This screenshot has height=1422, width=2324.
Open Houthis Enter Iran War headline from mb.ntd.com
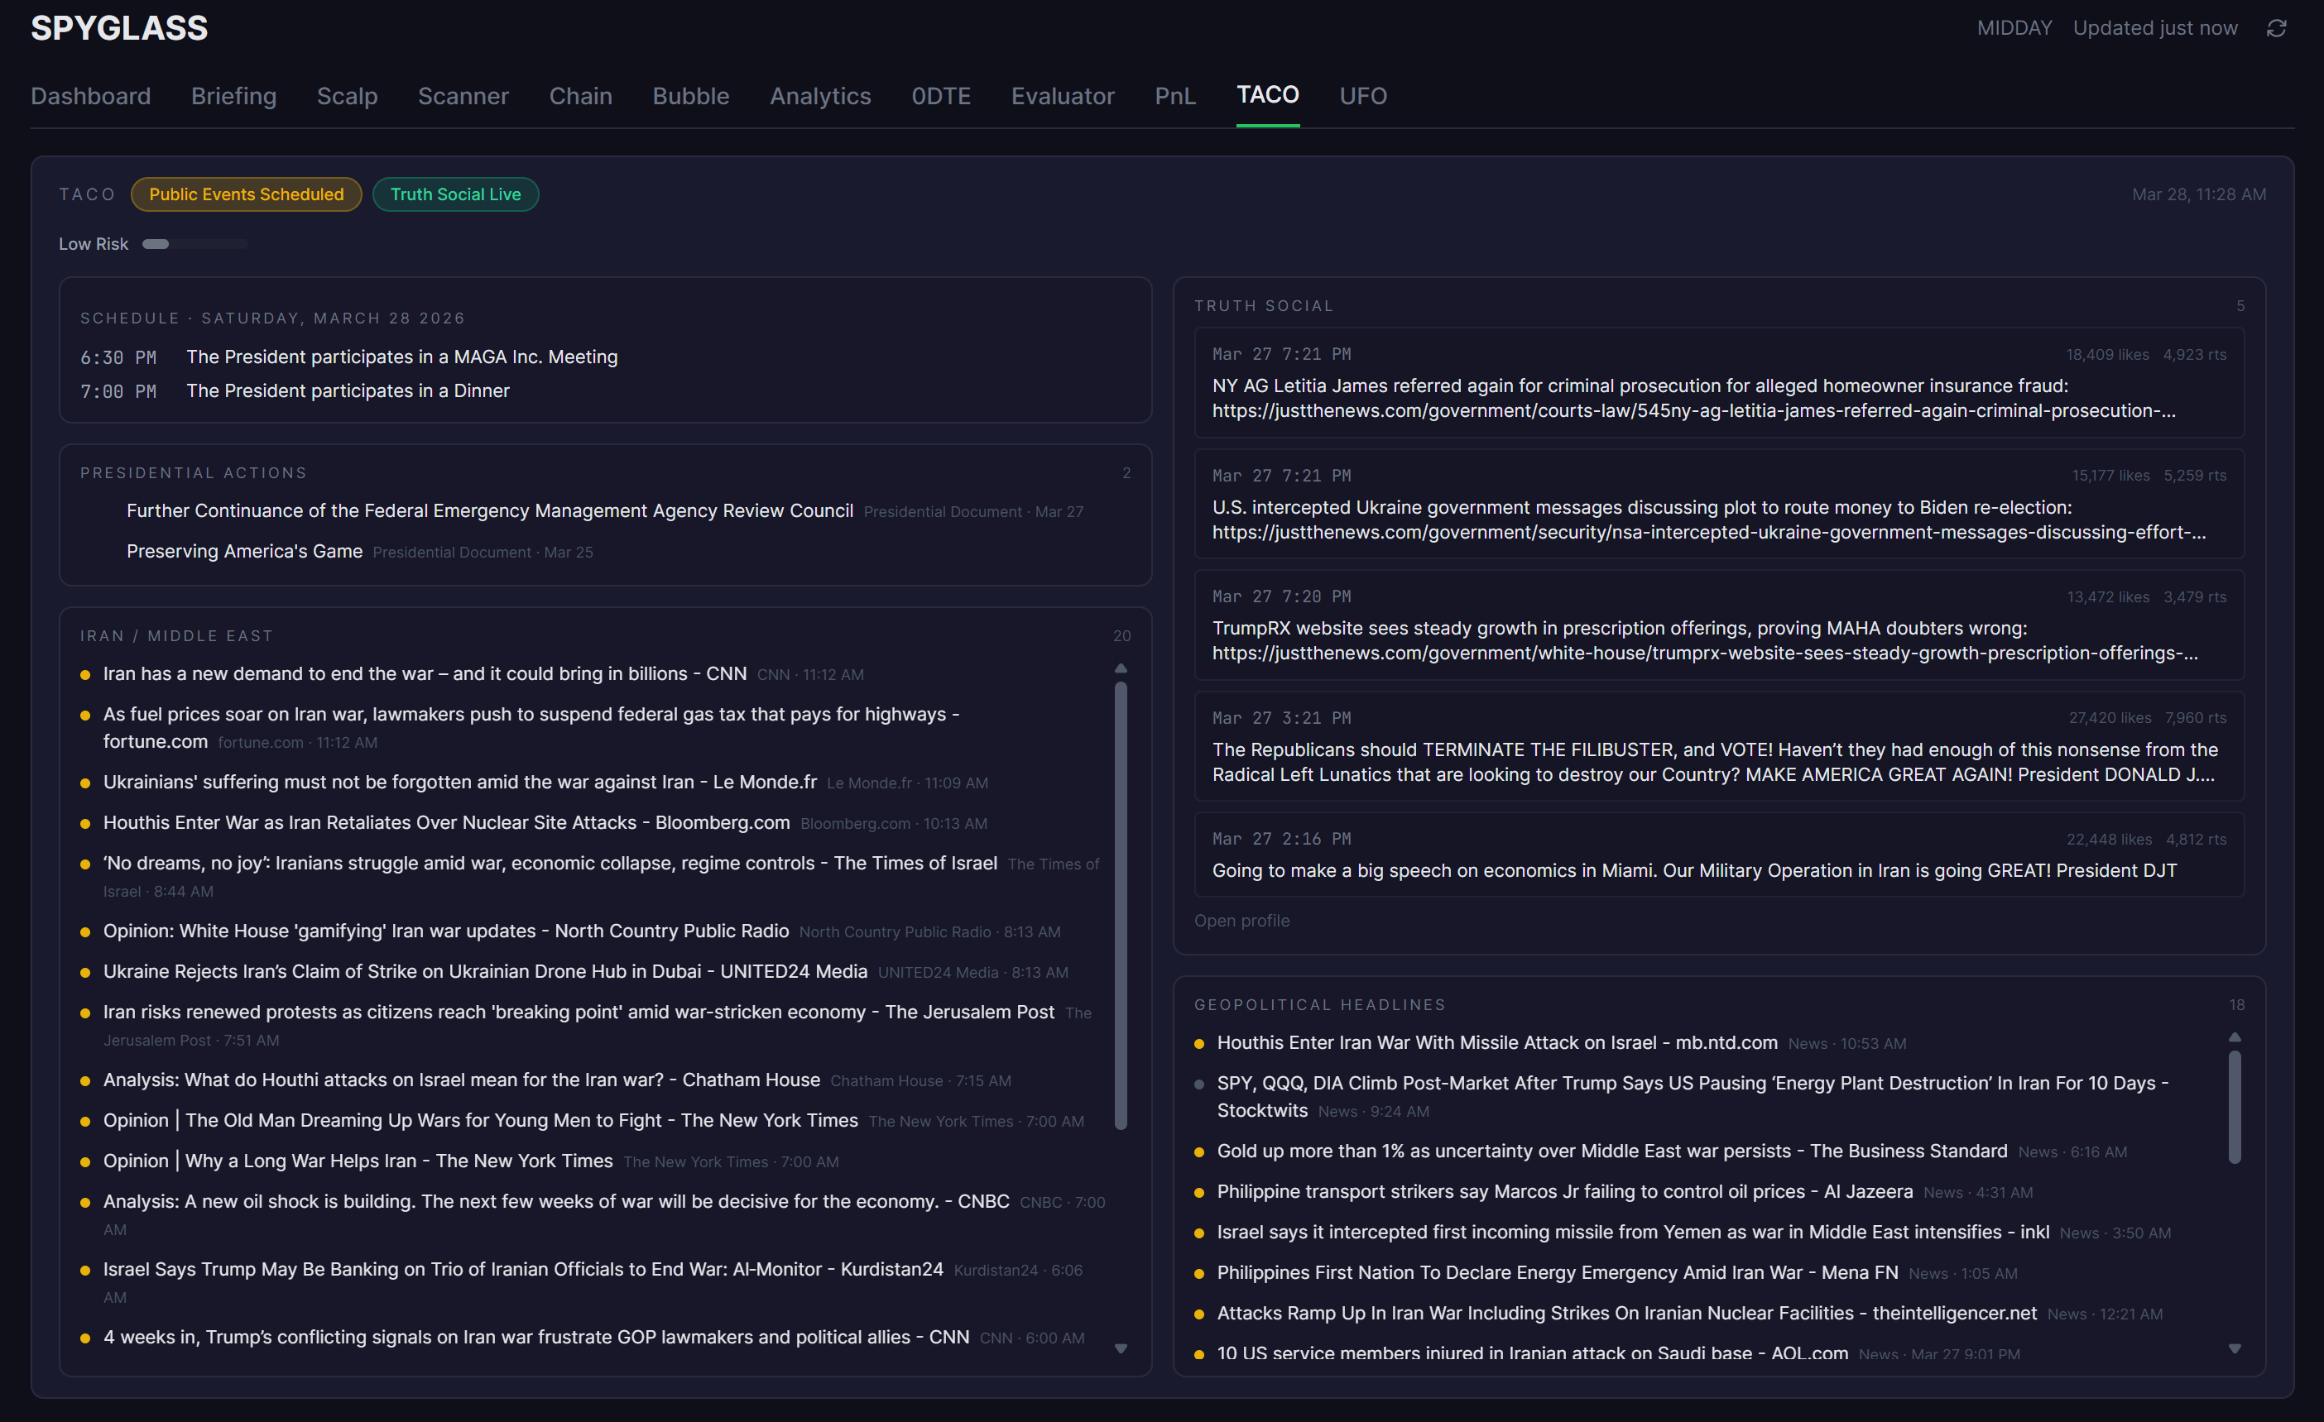tap(1497, 1043)
